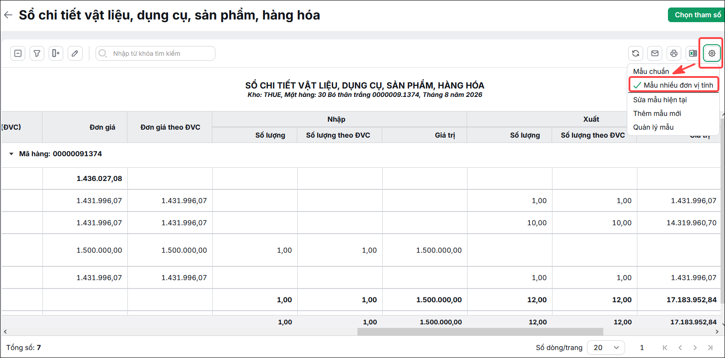Open the gear template settings
The height and width of the screenshot is (358, 725).
click(712, 54)
